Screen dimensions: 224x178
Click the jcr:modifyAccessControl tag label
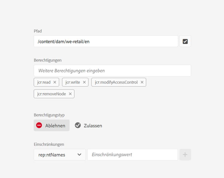[116, 82]
